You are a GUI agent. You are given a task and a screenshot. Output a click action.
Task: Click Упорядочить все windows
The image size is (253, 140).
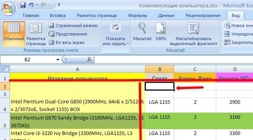[238, 34]
